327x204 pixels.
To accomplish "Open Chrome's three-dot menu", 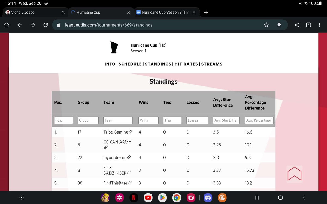I will 319,25.
